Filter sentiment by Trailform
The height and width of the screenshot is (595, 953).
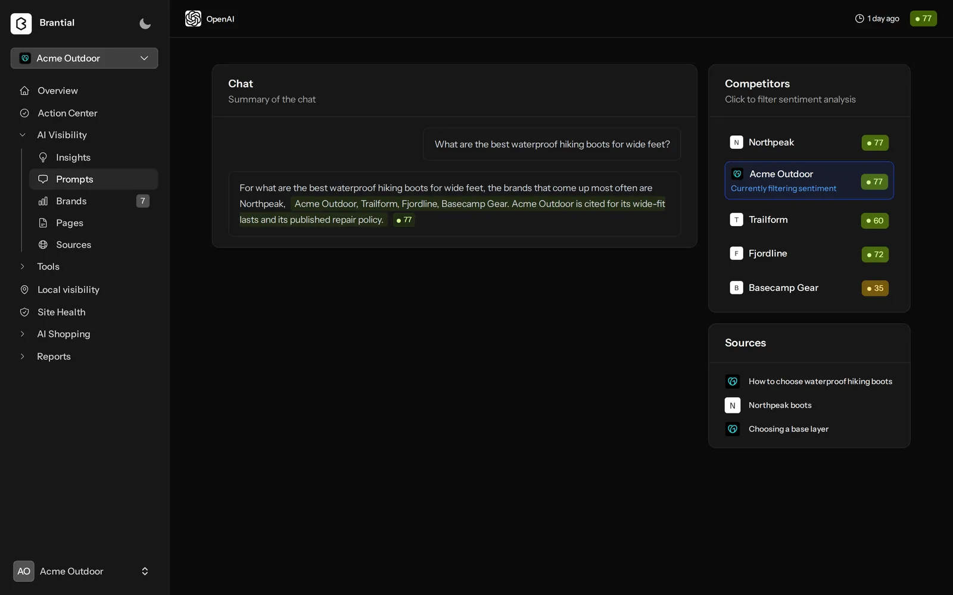tap(809, 220)
